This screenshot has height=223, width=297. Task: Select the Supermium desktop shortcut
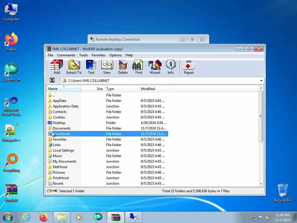[x=11, y=72]
